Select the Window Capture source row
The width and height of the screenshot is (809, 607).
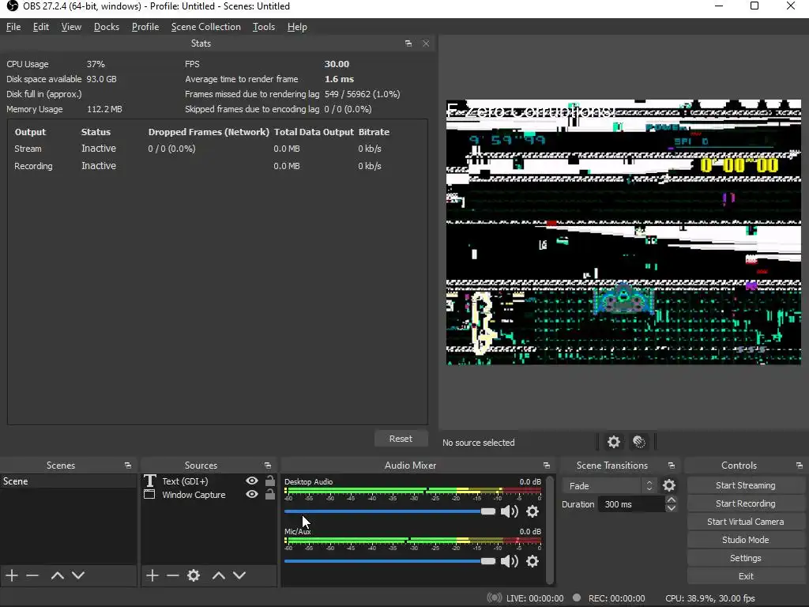[x=209, y=495]
